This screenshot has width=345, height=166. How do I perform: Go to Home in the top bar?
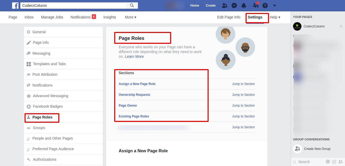coord(195,6)
